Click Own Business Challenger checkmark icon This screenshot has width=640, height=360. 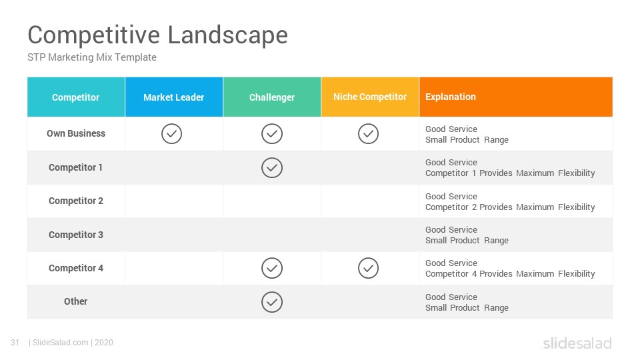[x=272, y=134]
